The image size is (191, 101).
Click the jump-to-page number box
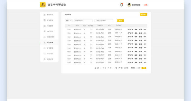[137, 68]
